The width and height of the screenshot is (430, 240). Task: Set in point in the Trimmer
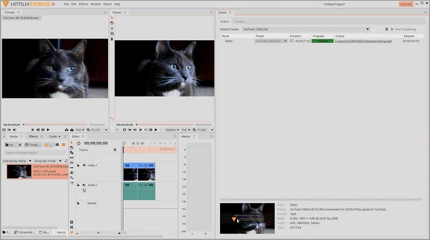pyautogui.click(x=9, y=130)
